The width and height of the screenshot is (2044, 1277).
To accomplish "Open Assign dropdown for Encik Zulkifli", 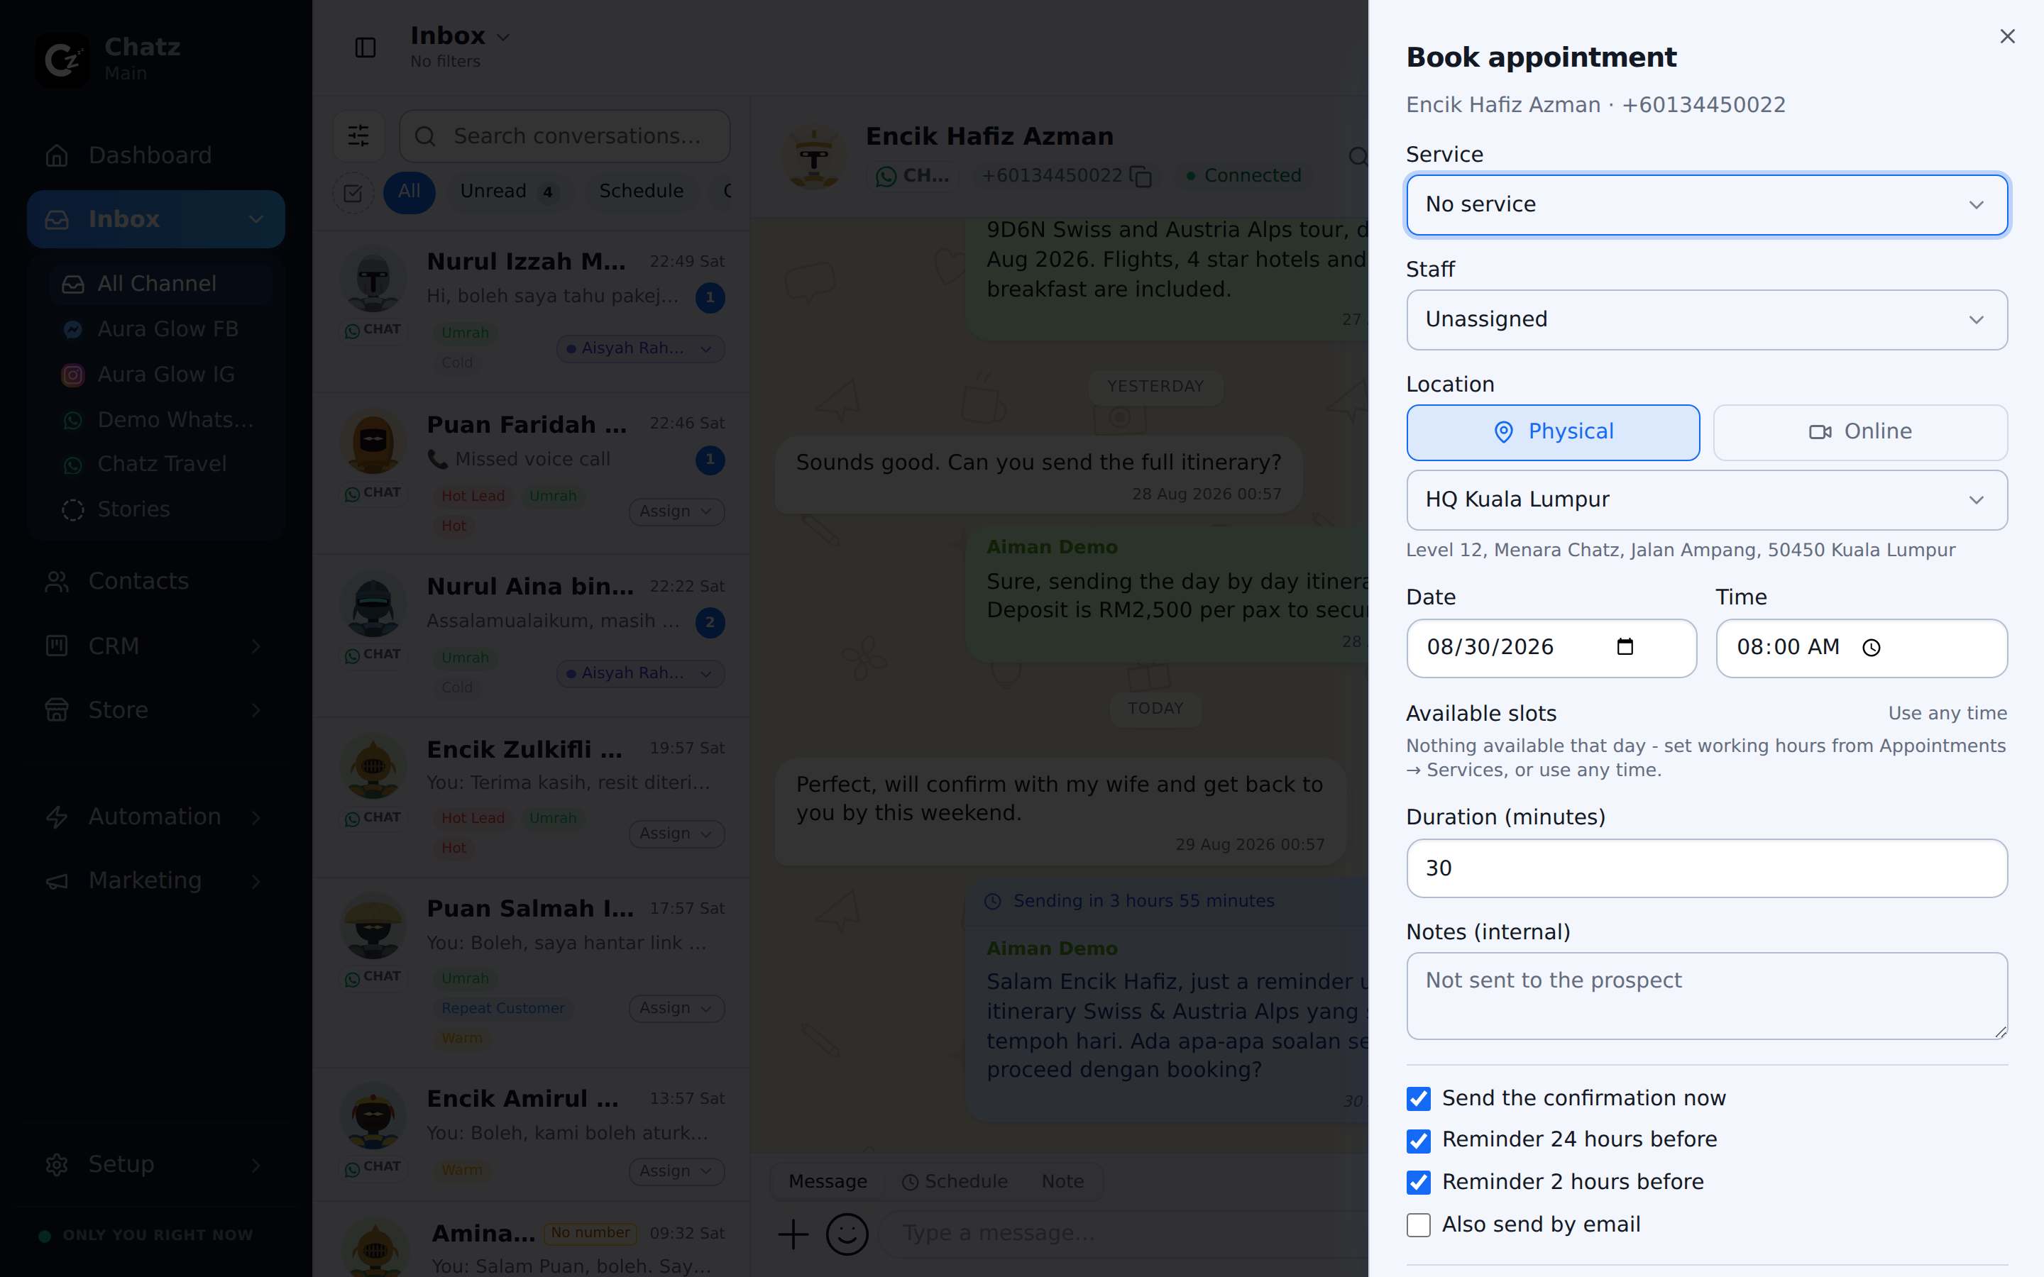I will point(676,834).
